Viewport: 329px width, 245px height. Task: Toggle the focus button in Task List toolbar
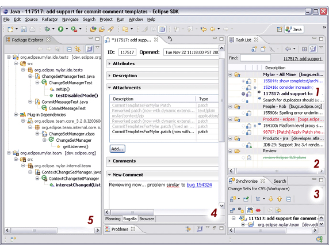(x=313, y=49)
